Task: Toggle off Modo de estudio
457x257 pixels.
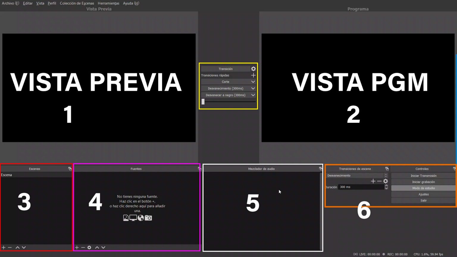Action: tap(423, 188)
